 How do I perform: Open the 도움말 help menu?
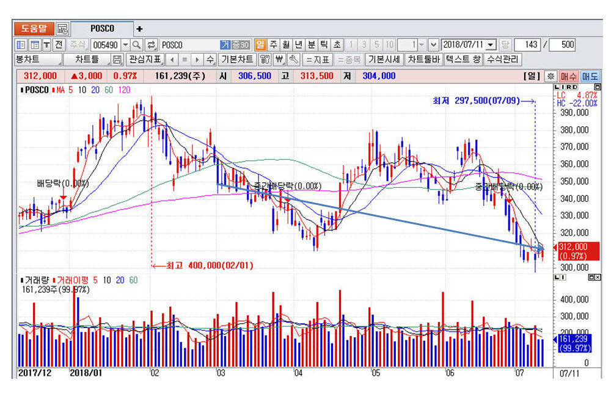[x=34, y=29]
